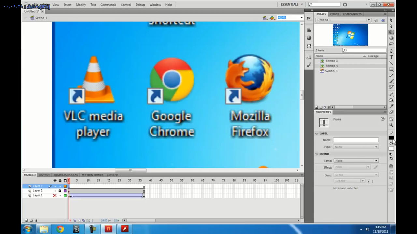Toggle outline color box on Layer 1

coord(65,196)
